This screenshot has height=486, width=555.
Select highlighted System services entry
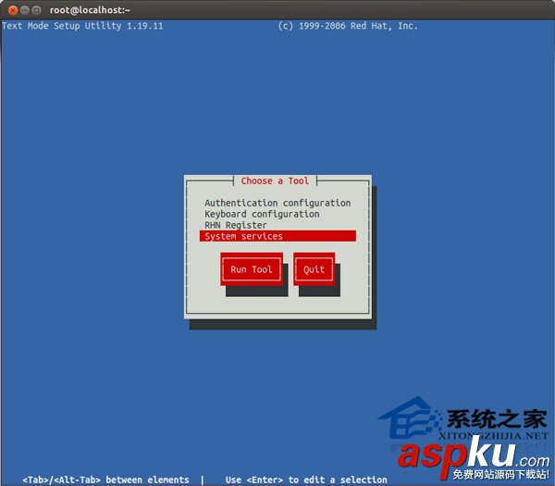click(x=277, y=236)
